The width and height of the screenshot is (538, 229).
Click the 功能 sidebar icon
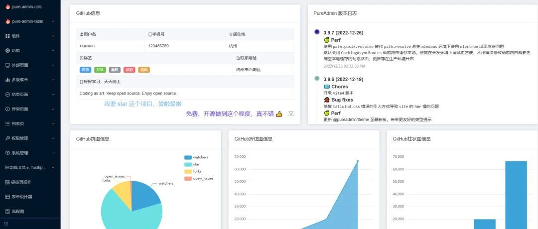(x=7, y=50)
